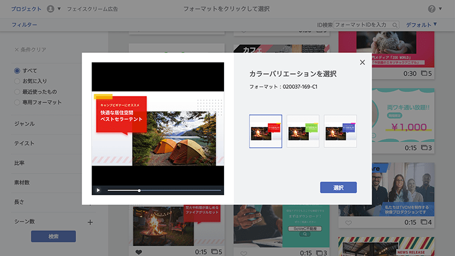Click the video progress slider handle
455x256 pixels.
[x=139, y=191]
